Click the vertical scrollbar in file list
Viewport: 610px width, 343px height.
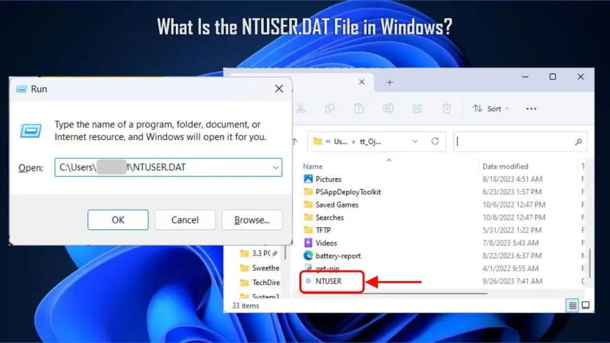[591, 263]
